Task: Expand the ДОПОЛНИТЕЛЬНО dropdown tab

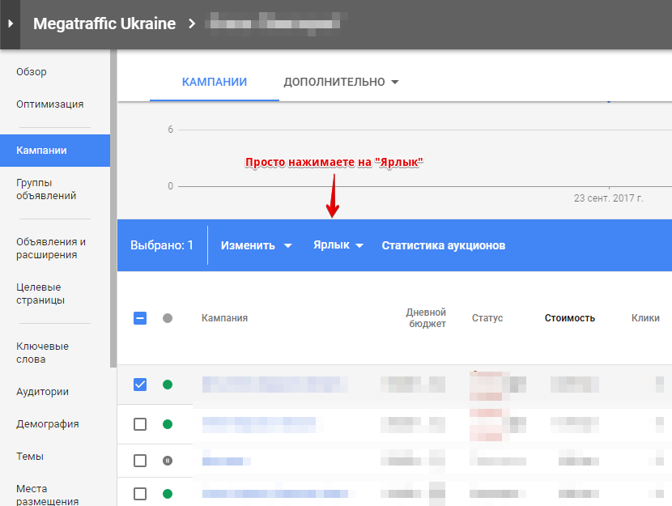Action: [341, 82]
